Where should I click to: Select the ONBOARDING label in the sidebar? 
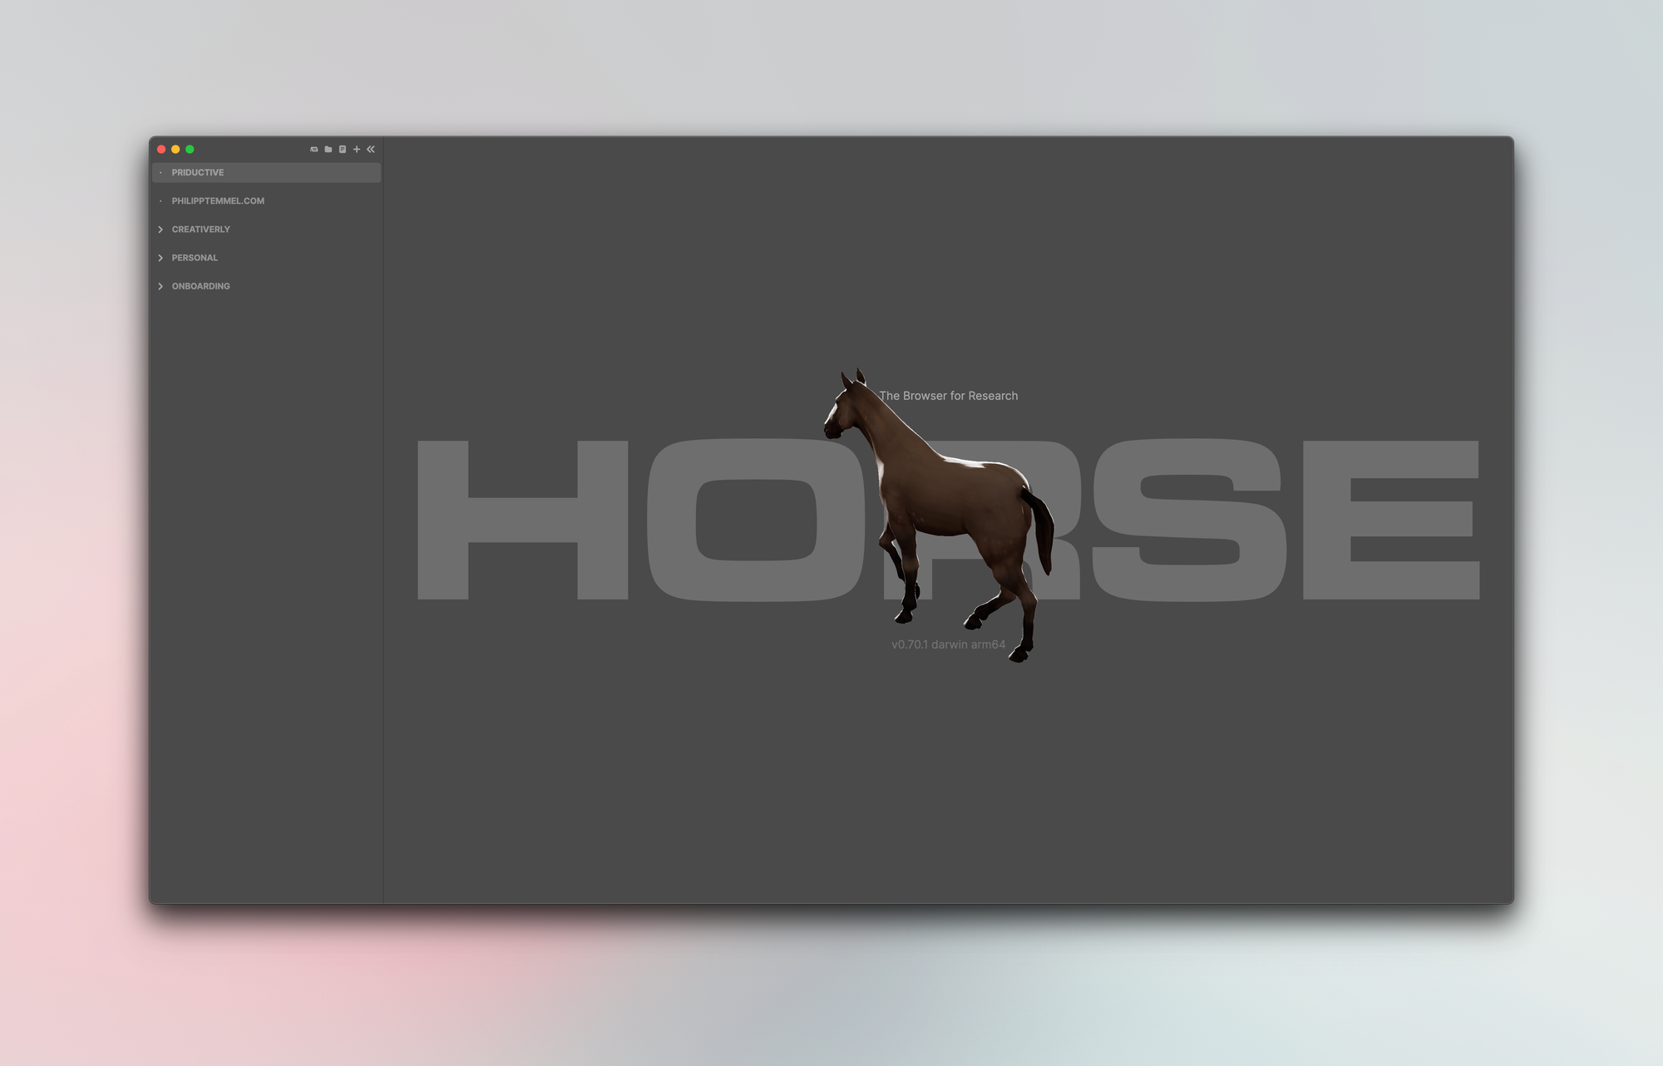200,286
